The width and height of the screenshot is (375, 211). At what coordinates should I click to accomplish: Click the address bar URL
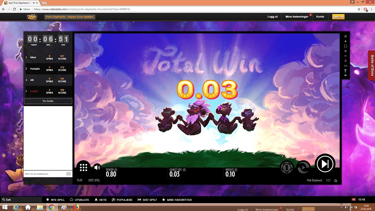(x=82, y=9)
